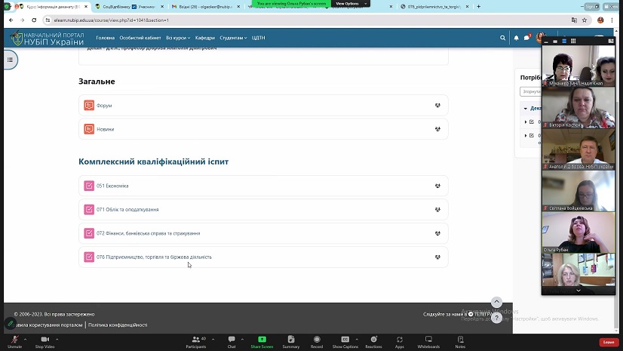This screenshot has height=351, width=623.
Task: Open 076 Підприємництво, торгівля exam
Action: (154, 257)
